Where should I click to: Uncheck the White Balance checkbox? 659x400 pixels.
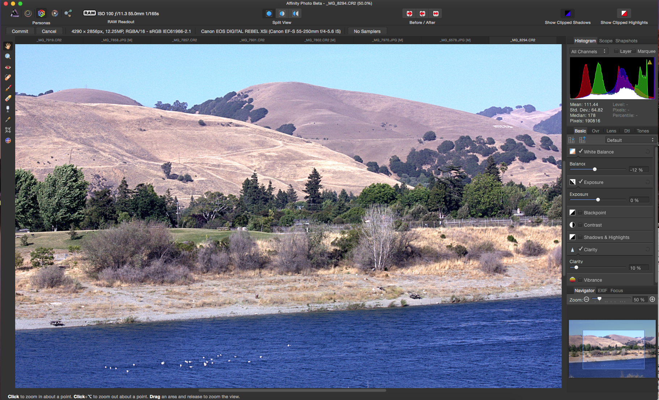coord(580,151)
